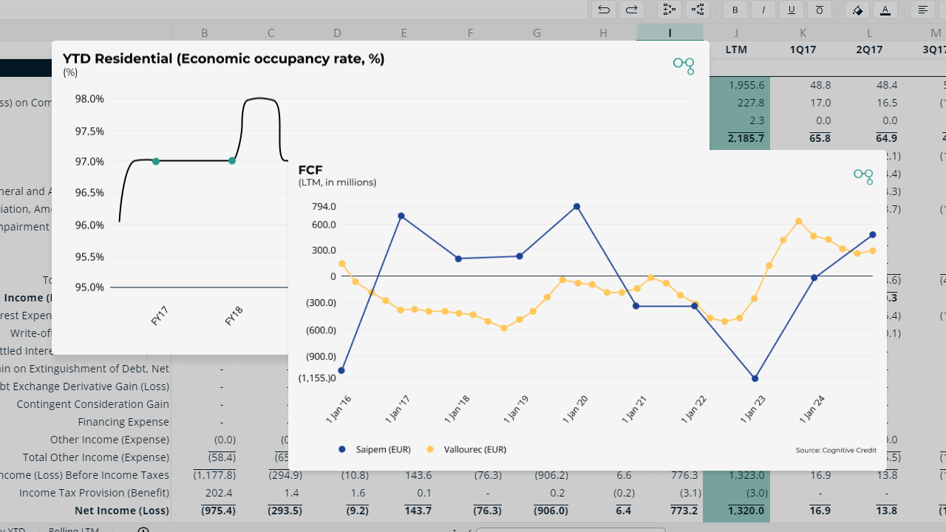
Task: Toggle Vallourec (EUR) legend series
Action: [x=466, y=449]
